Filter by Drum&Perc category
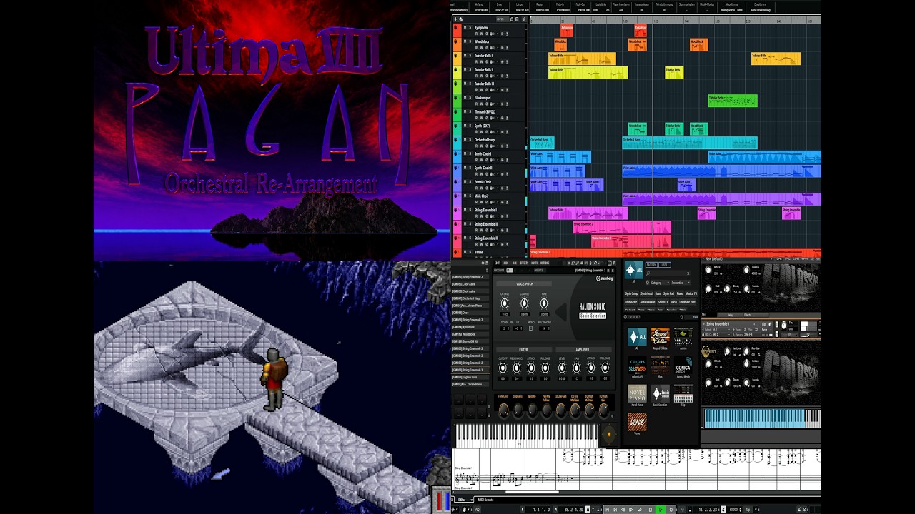The image size is (915, 514). tap(631, 302)
